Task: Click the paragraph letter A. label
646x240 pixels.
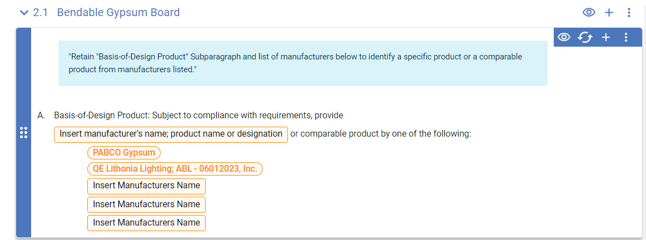Action: click(41, 116)
